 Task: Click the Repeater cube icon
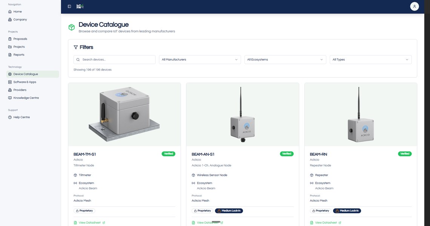(312, 175)
